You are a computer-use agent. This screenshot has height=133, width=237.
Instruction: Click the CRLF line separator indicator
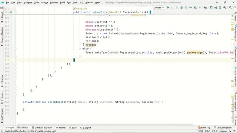pyautogui.click(x=207, y=131)
